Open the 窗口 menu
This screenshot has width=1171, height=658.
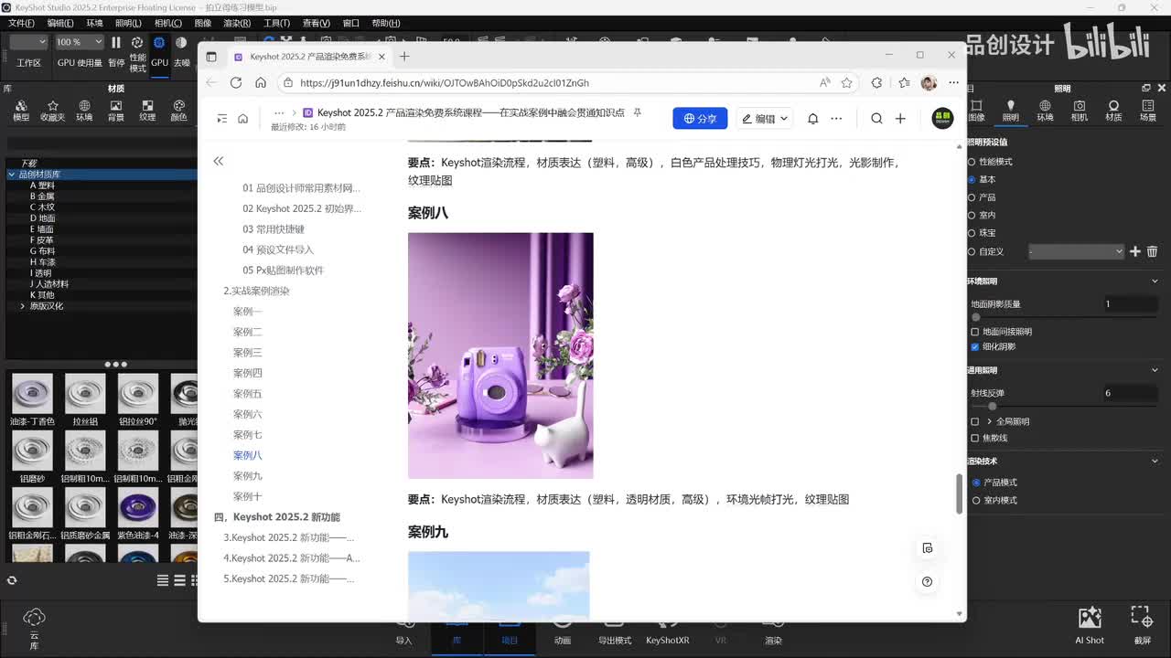[350, 23]
